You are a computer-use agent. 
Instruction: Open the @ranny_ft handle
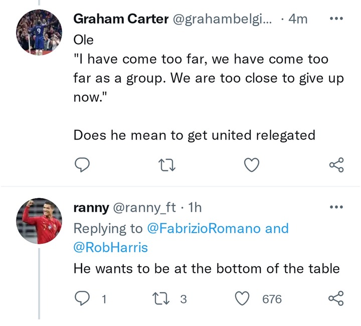144,208
